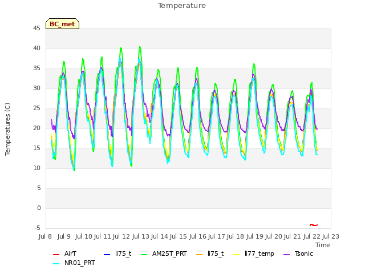365x274 pixels.
Task: Click the blue li75_t legend swatch
Action: [107, 254]
